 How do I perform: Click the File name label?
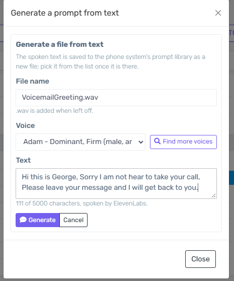point(32,81)
